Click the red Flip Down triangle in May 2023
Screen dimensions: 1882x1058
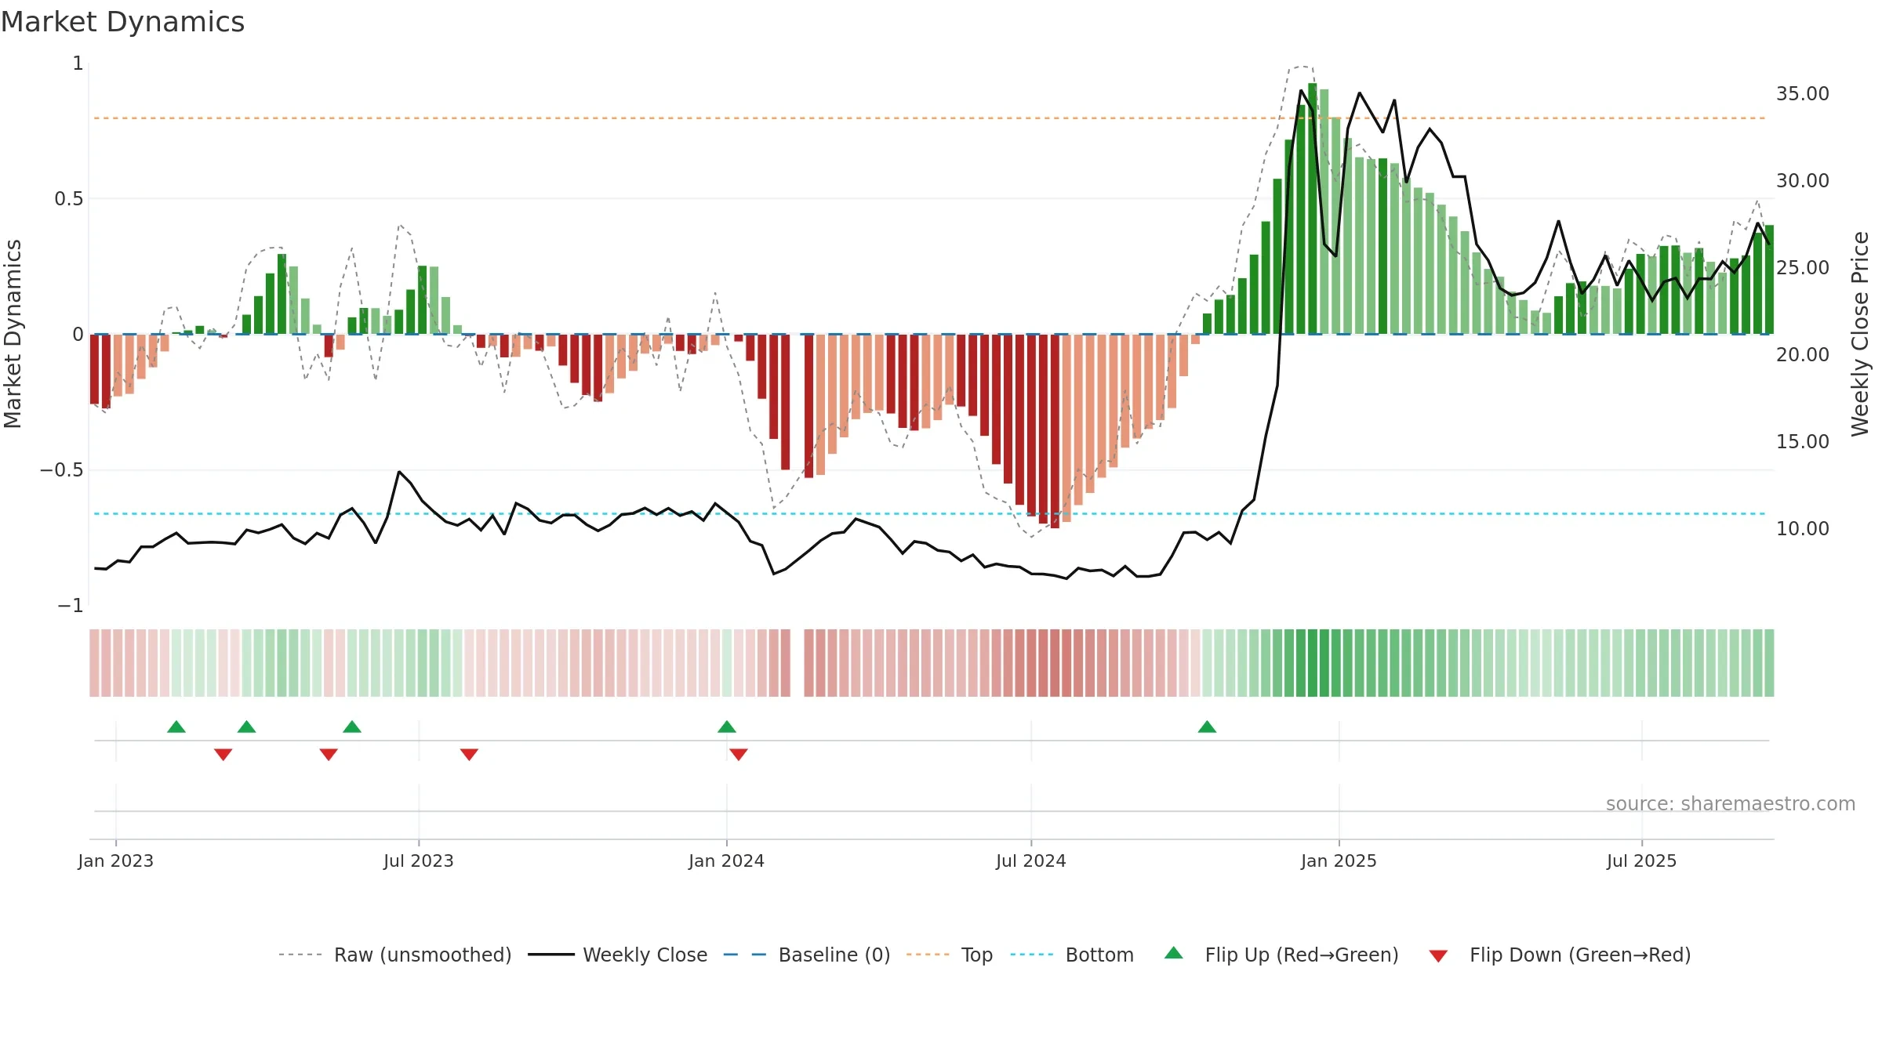329,755
